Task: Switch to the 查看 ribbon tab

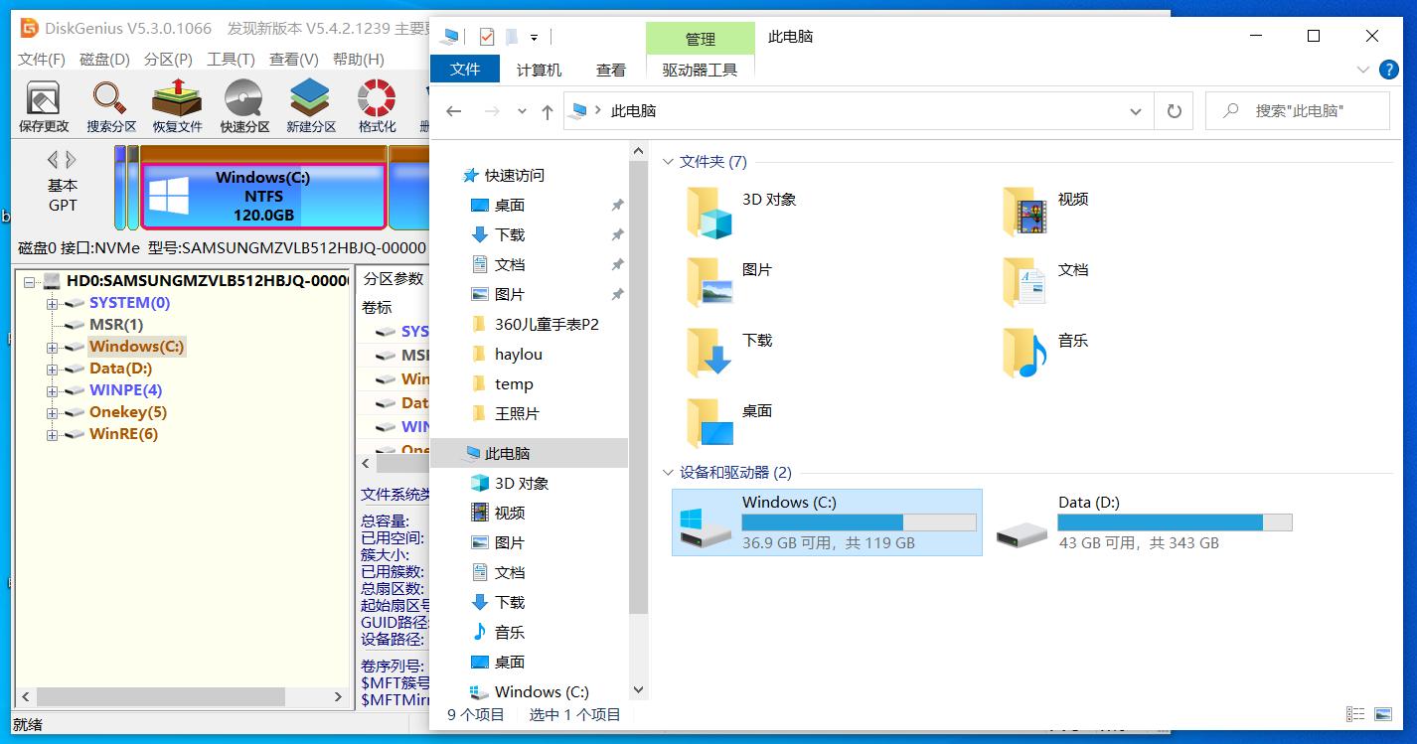Action: 611,69
